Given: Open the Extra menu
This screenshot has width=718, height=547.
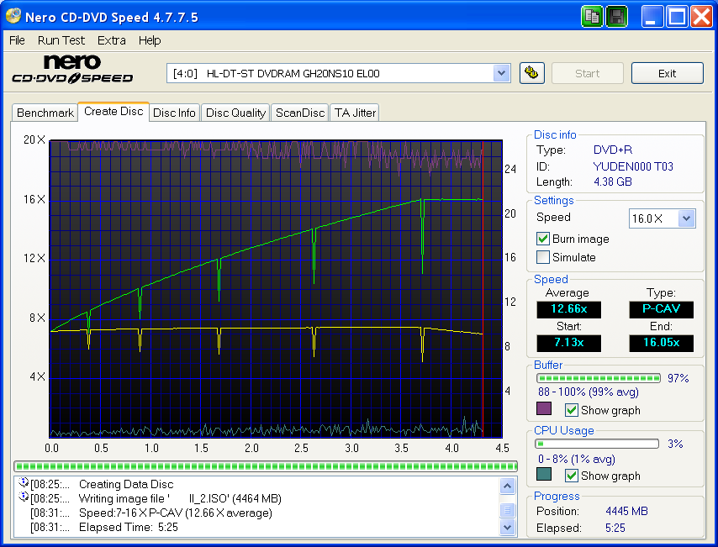Looking at the screenshot, I should coord(111,40).
